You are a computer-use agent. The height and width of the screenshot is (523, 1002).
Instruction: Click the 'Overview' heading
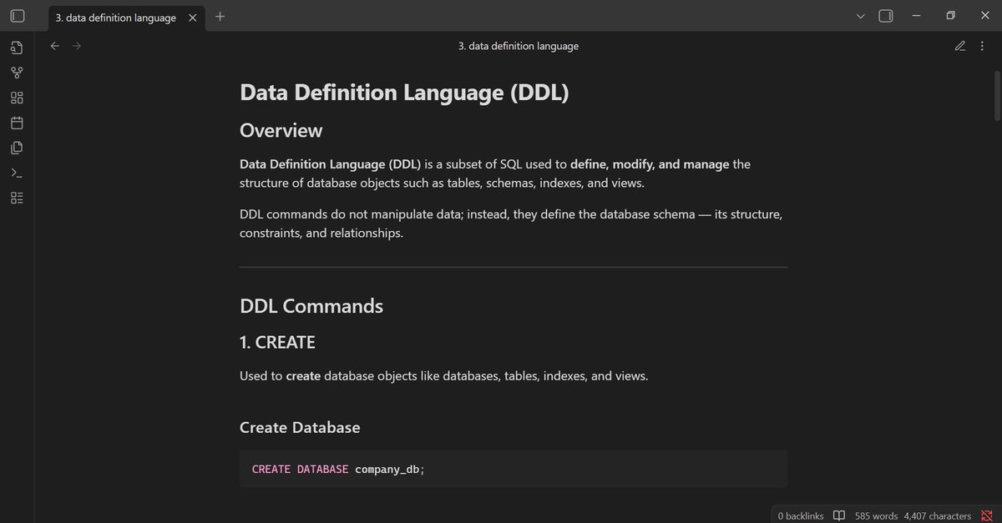coord(281,130)
